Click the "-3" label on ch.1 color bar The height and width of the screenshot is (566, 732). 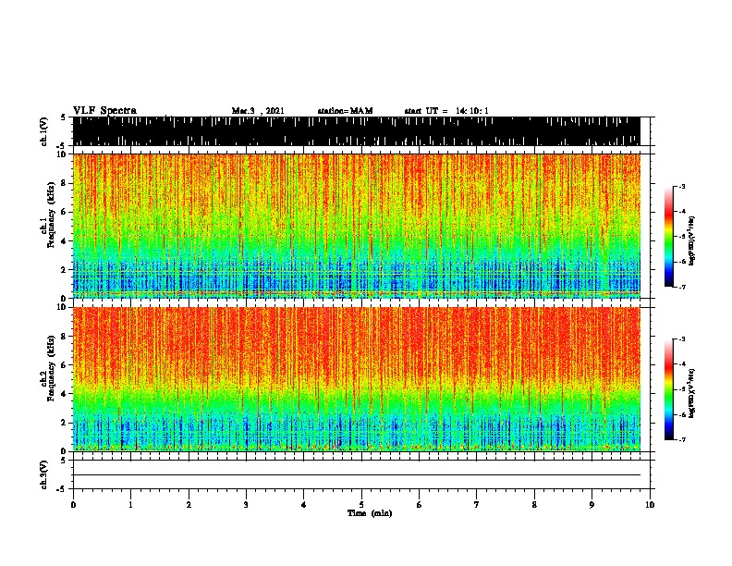(682, 186)
